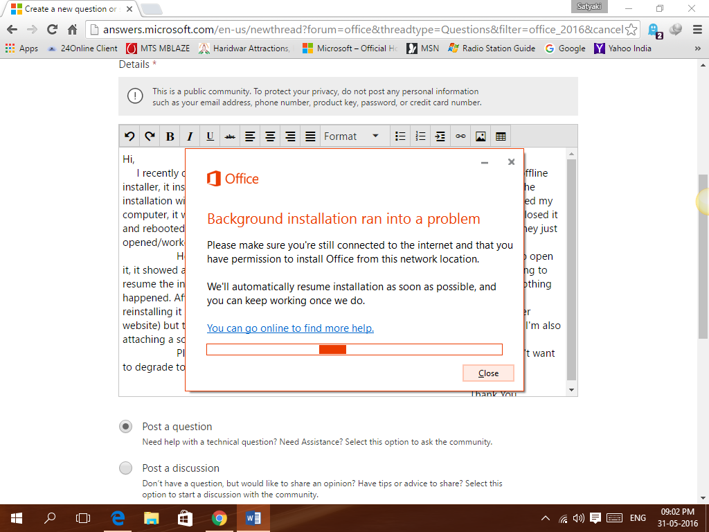This screenshot has height=532, width=709.
Task: Toggle italic formatting
Action: coord(190,136)
